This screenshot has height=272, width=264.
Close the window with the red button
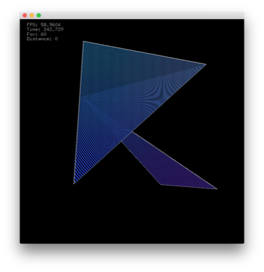(24, 16)
